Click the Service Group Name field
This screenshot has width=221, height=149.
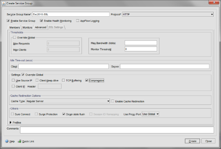(71, 14)
